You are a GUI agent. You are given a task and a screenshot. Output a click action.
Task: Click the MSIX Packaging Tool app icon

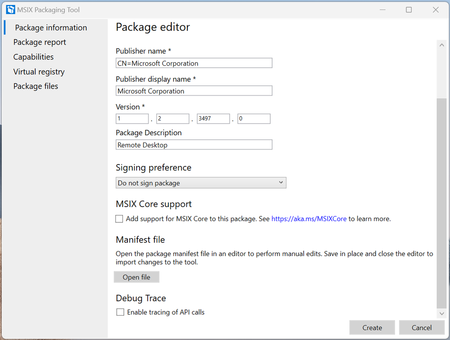click(11, 10)
